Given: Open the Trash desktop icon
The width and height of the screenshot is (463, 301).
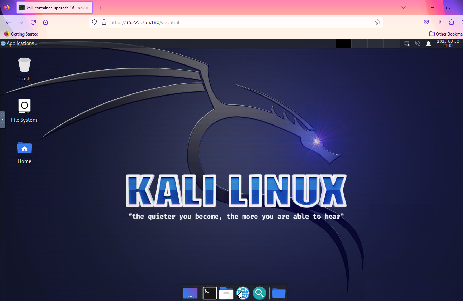Looking at the screenshot, I should pyautogui.click(x=24, y=69).
